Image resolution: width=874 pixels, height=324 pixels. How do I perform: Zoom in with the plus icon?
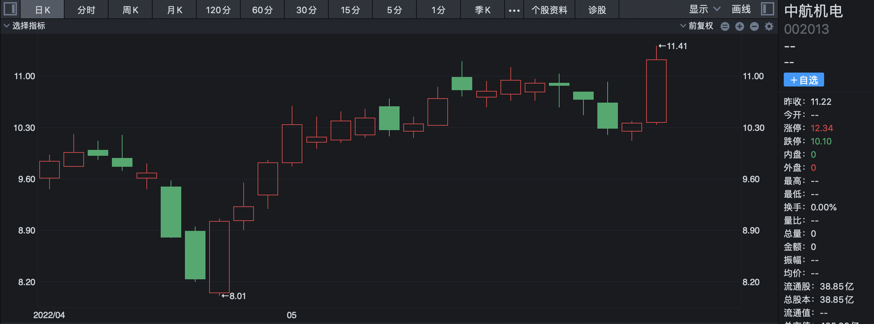[740, 26]
